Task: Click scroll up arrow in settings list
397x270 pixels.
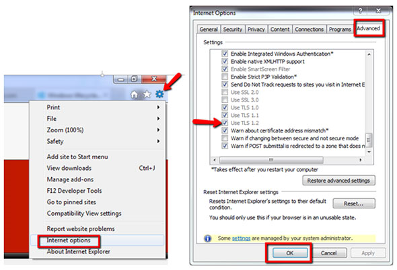Action: coord(369,54)
